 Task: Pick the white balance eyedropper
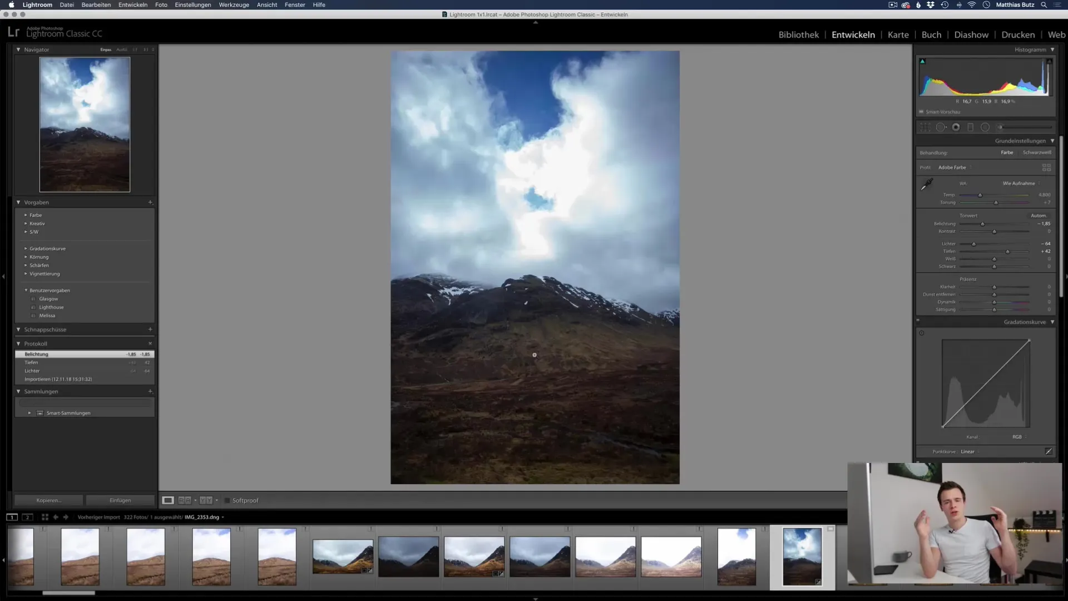927,185
